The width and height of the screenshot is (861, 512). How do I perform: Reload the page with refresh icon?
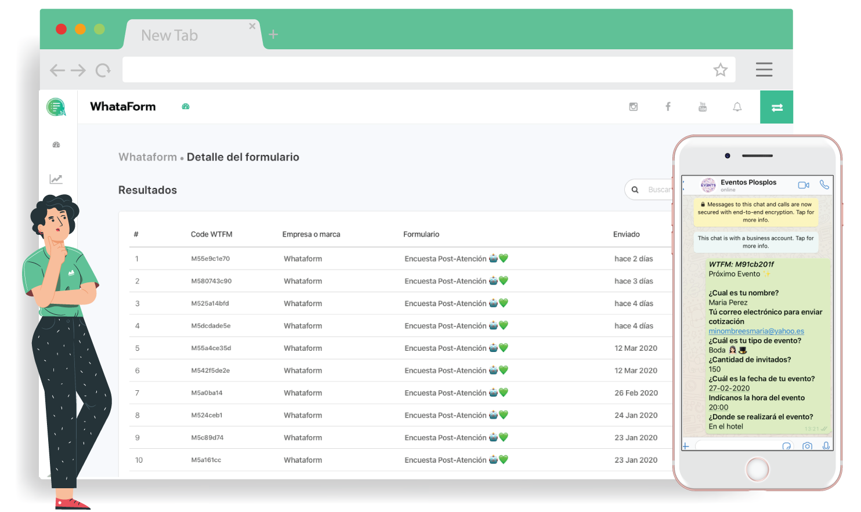(x=103, y=71)
